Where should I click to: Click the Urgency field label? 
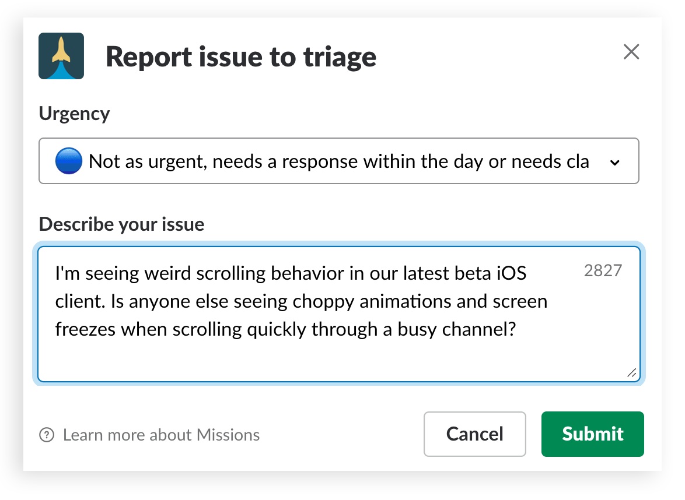(x=74, y=113)
